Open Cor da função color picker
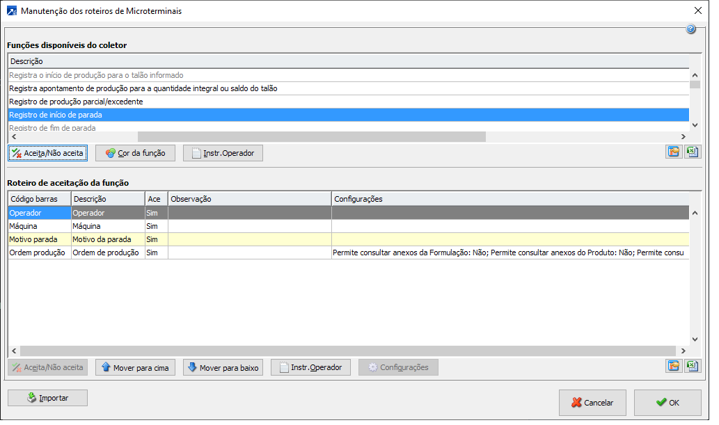 [x=135, y=153]
